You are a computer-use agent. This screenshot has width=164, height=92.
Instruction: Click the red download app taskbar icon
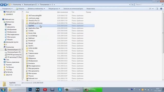(45, 89)
